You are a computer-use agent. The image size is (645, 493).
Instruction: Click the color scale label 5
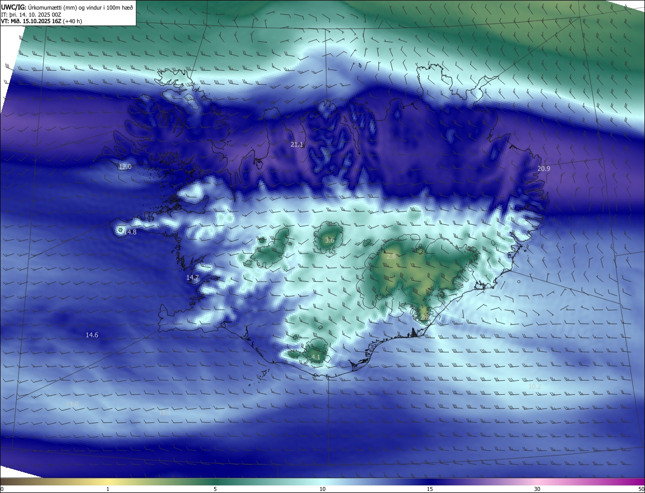tap(215, 489)
